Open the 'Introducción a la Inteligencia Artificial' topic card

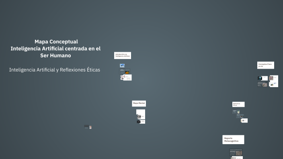pos(123,55)
